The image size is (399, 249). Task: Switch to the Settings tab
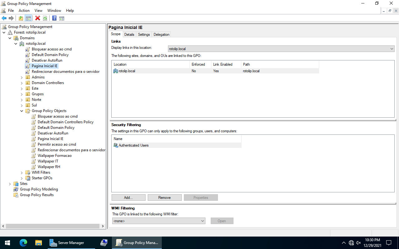pyautogui.click(x=144, y=35)
